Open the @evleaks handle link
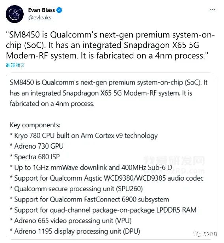This screenshot has width=224, height=243. point(39,18)
